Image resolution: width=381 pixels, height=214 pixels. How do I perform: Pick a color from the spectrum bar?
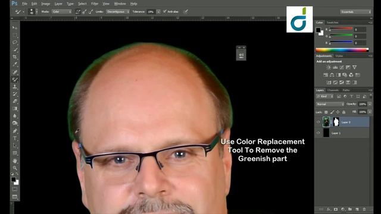(342, 50)
